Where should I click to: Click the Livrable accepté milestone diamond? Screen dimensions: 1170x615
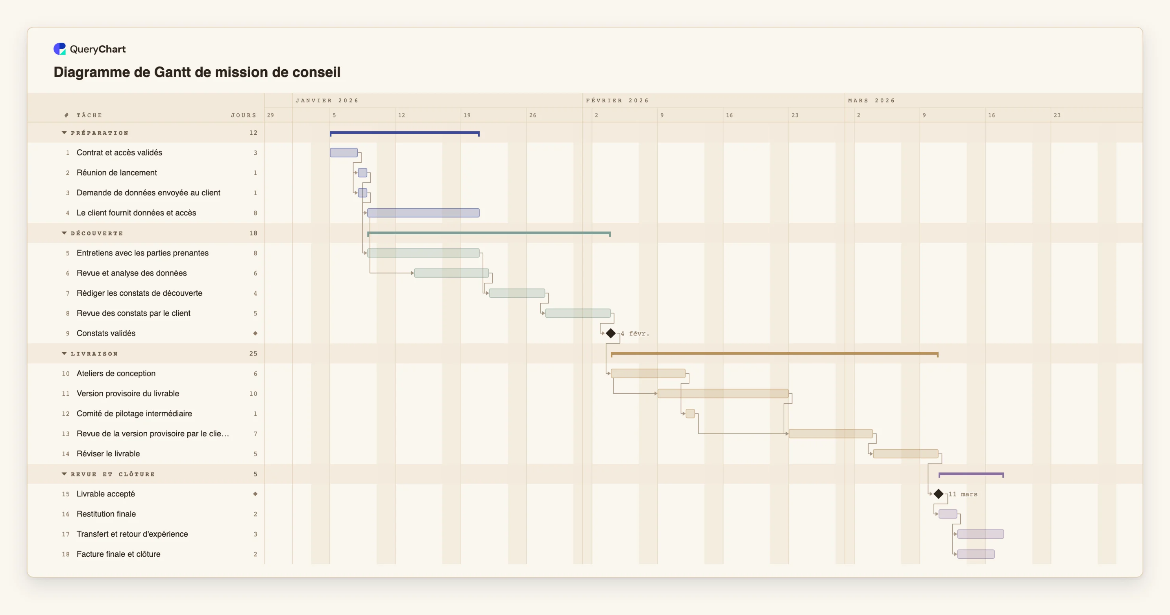point(939,494)
